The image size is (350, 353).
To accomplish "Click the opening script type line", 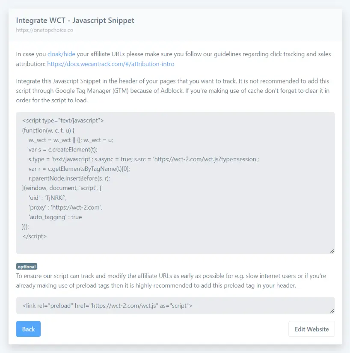I will click(63, 121).
